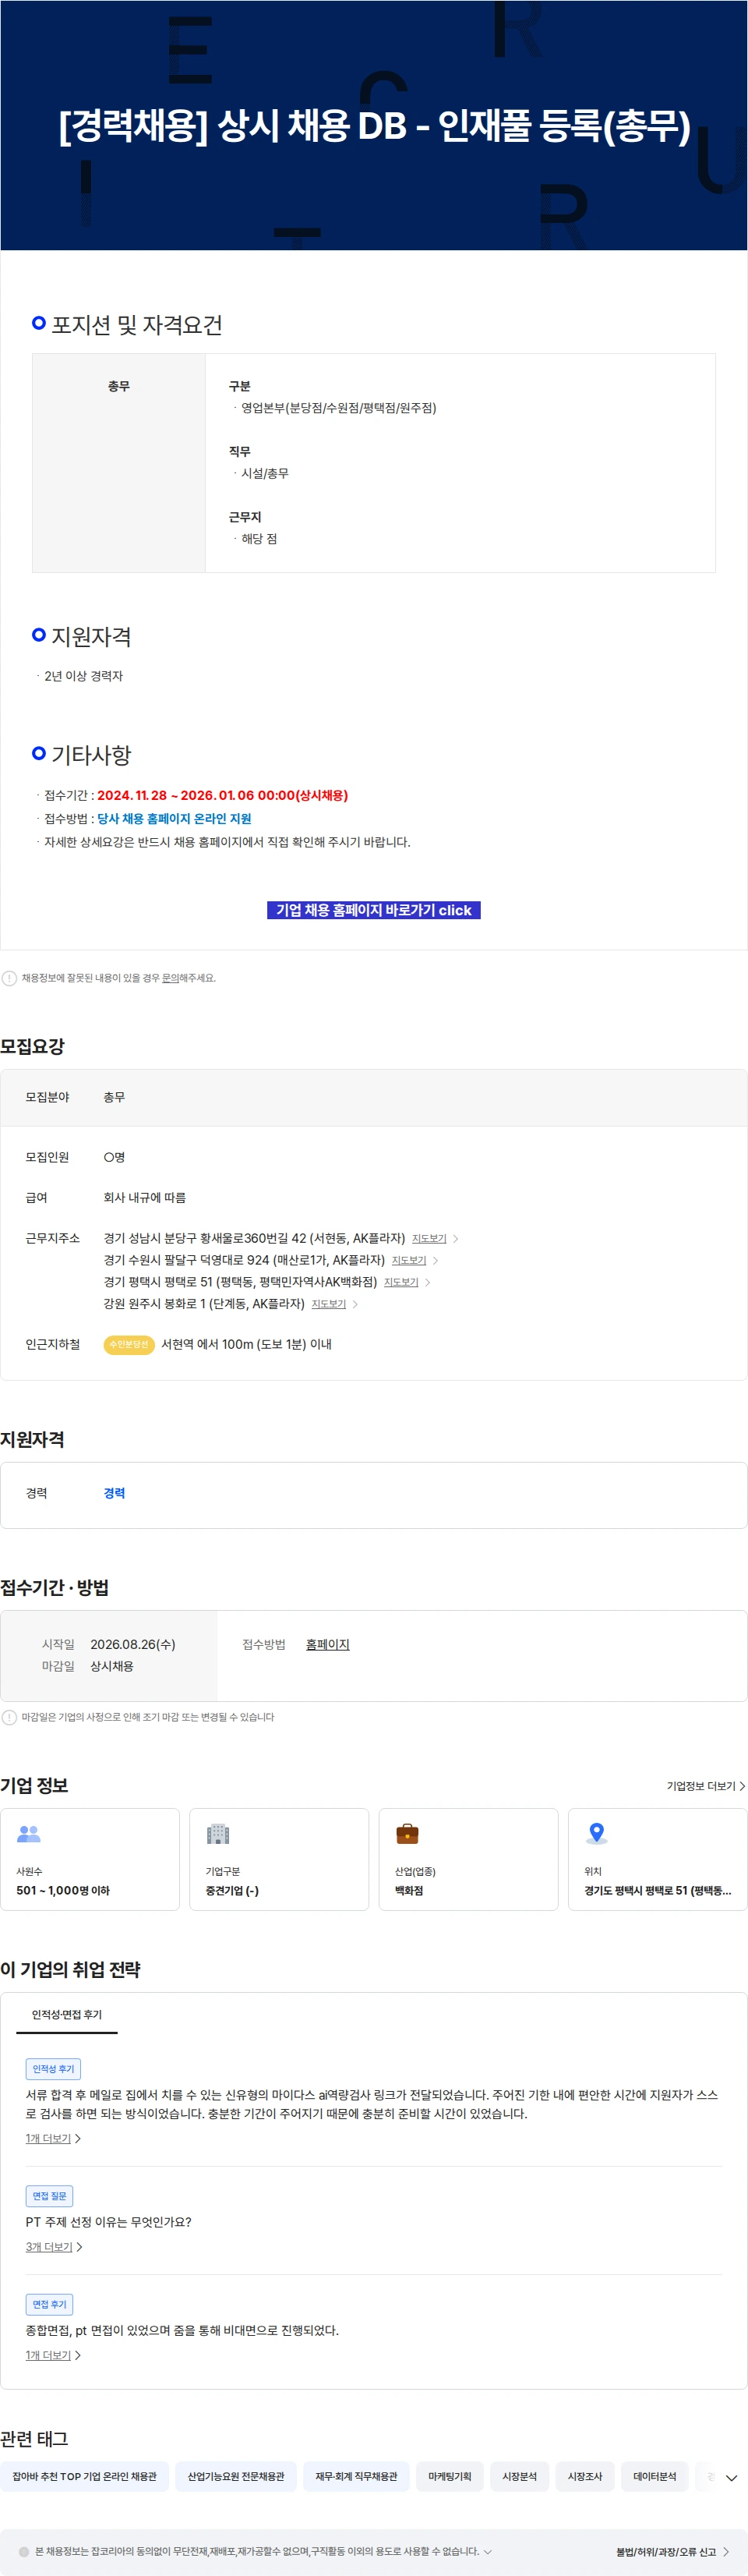Click the blue 경력 value in 지원자격
The height and width of the screenshot is (2576, 748).
[115, 1493]
